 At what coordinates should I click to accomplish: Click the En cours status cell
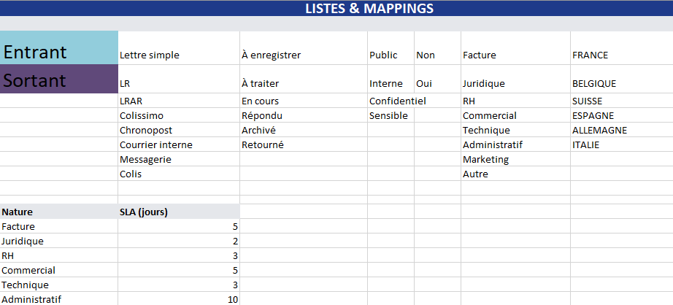[303, 101]
